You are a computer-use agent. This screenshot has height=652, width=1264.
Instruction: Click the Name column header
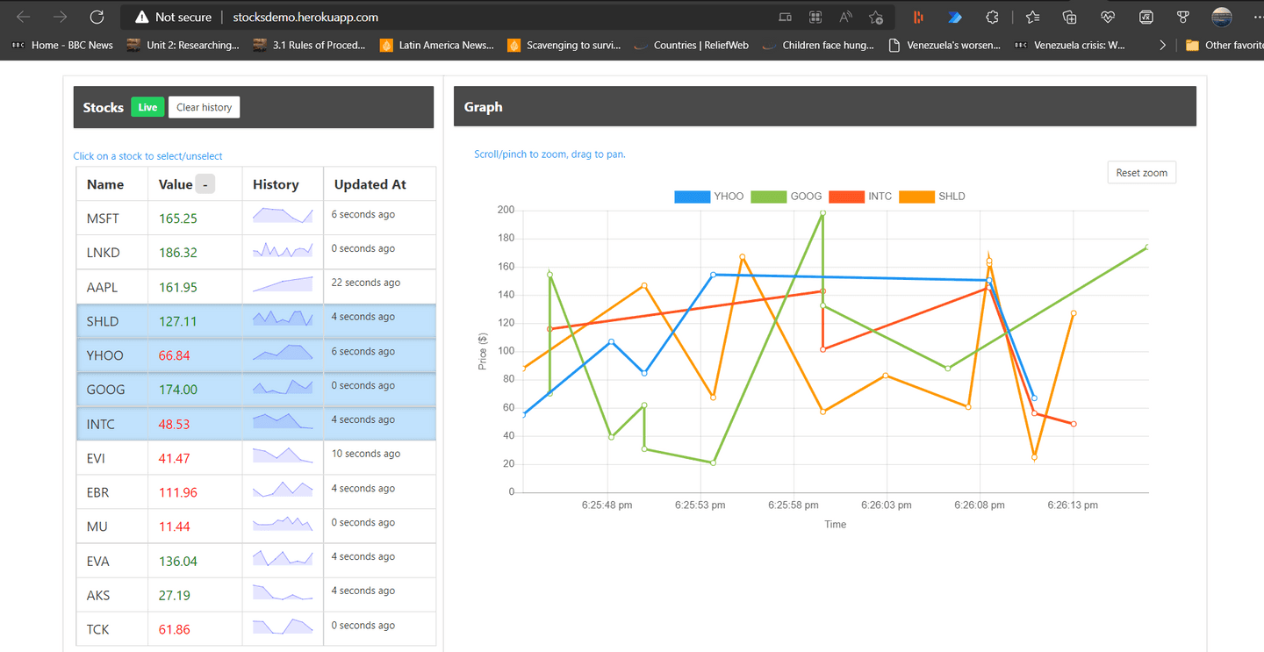[105, 184]
